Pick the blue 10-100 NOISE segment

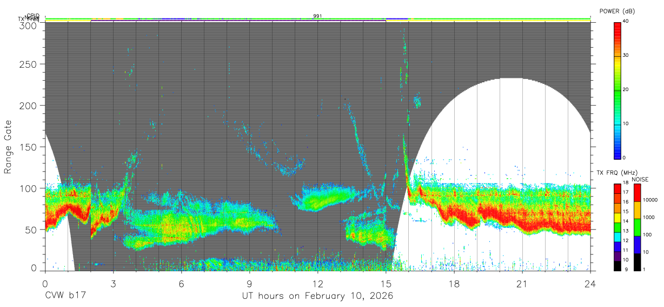click(x=637, y=244)
